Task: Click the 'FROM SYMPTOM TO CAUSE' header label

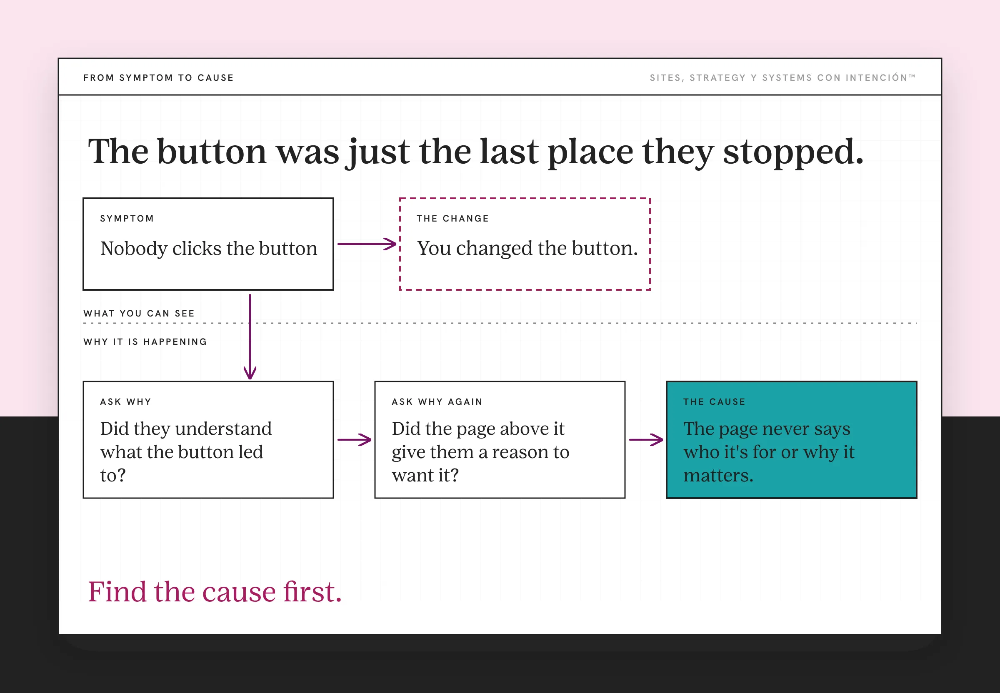Action: pyautogui.click(x=159, y=78)
